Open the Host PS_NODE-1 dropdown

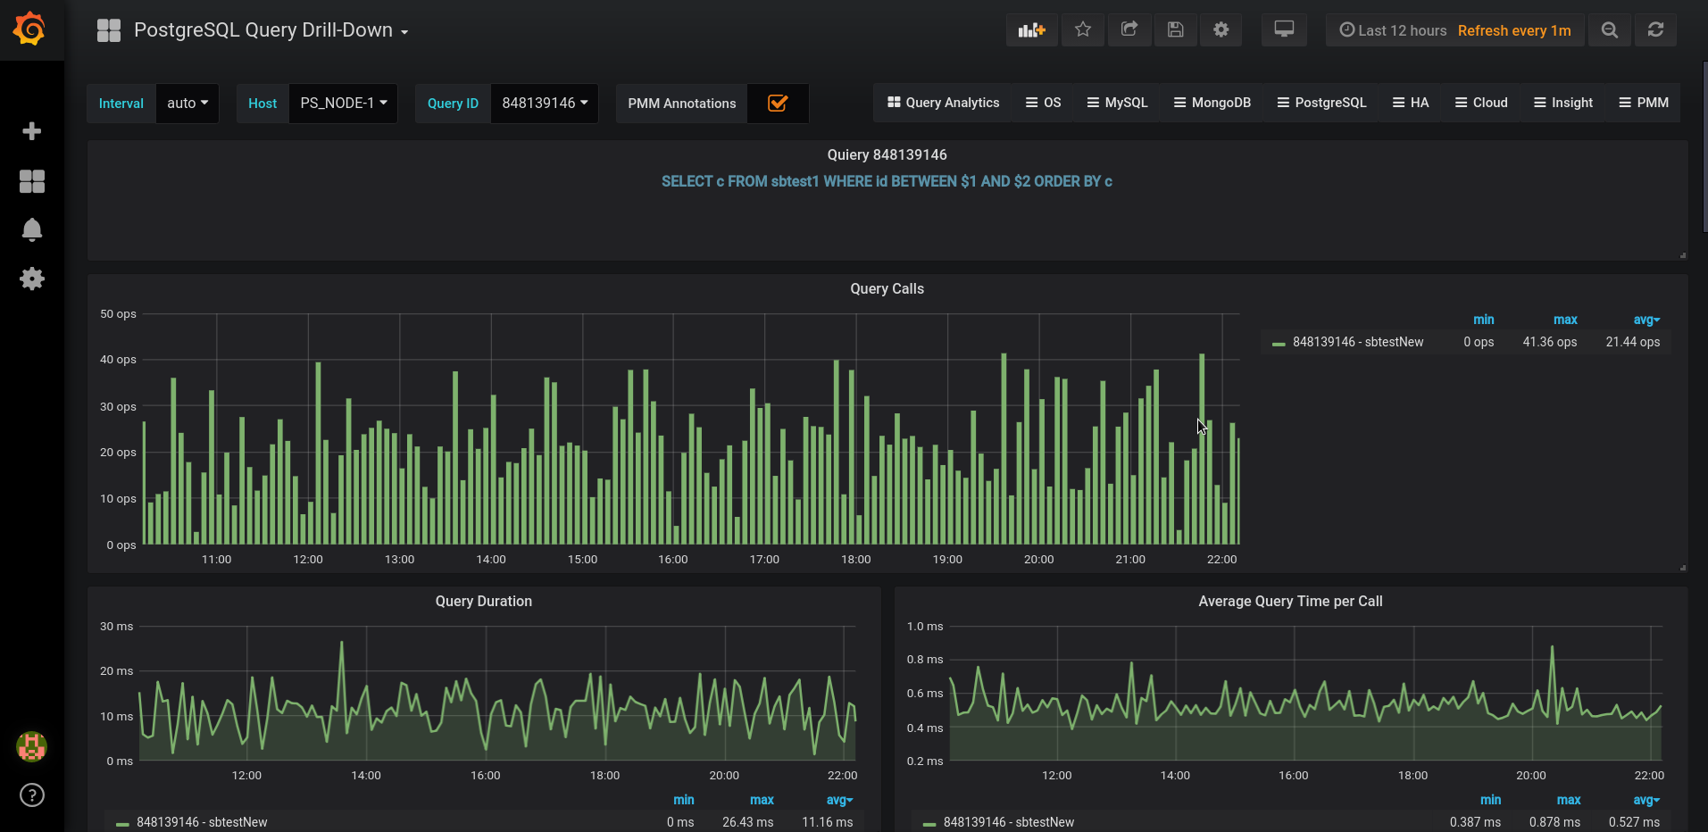tap(343, 104)
